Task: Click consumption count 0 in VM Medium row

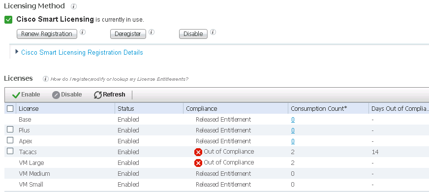Action: 293,174
